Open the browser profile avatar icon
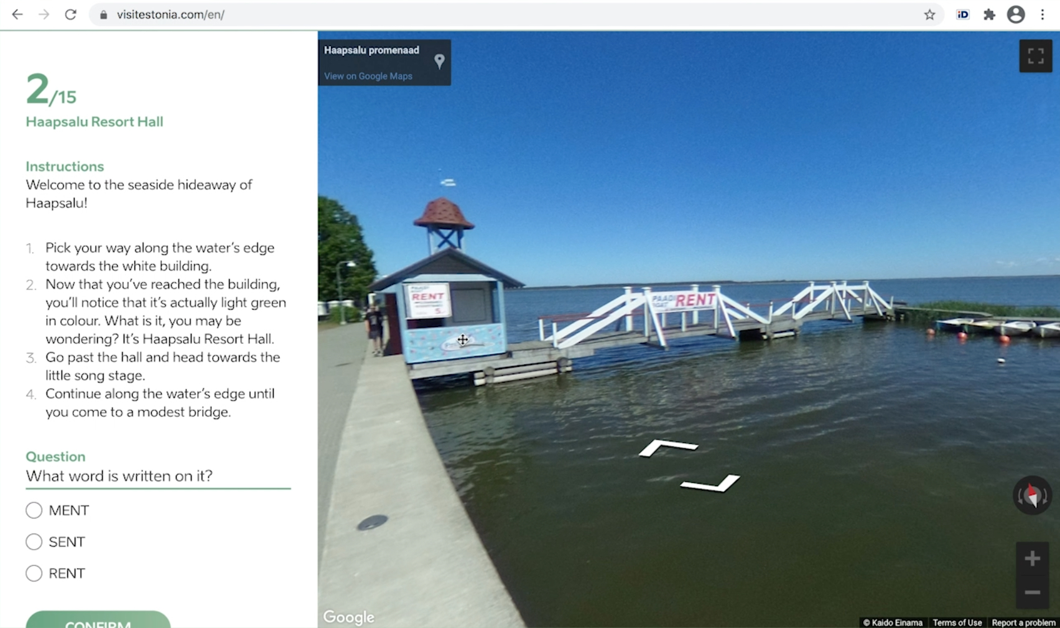The image size is (1060, 628). point(1016,14)
